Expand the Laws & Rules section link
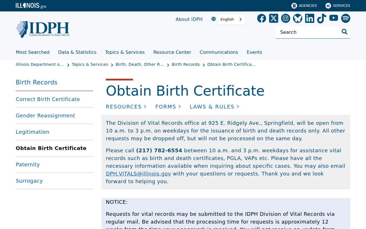This screenshot has height=229, width=366. point(214,106)
